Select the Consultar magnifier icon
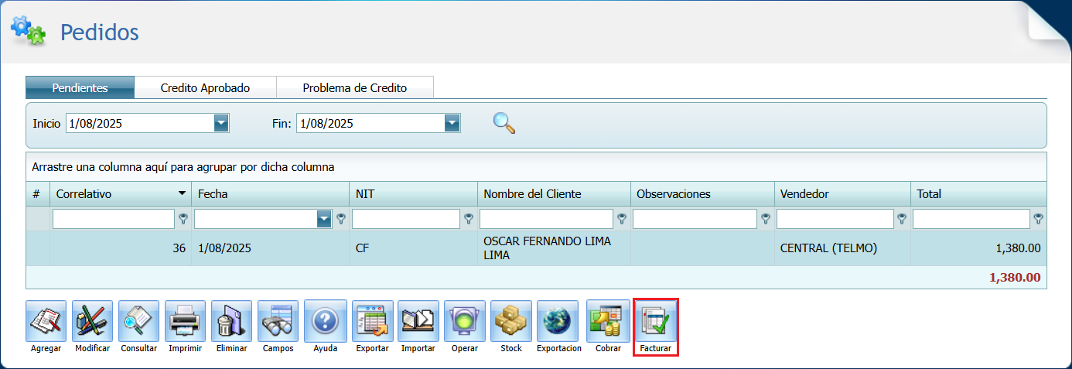Screen dimensions: 1072x369 (x=138, y=321)
